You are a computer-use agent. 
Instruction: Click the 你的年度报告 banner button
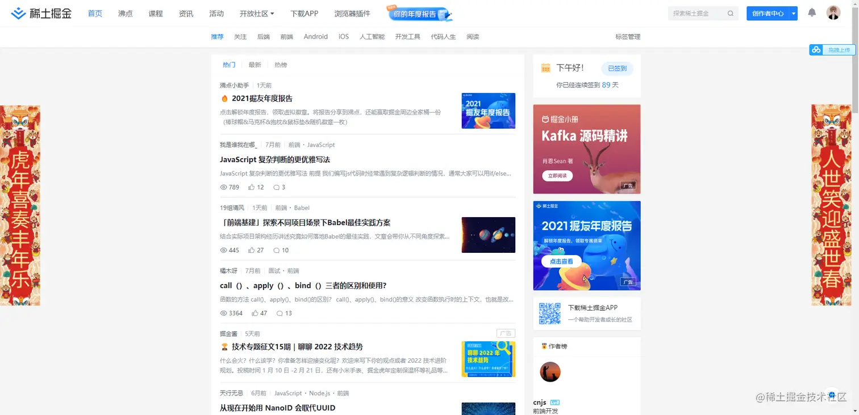(419, 13)
